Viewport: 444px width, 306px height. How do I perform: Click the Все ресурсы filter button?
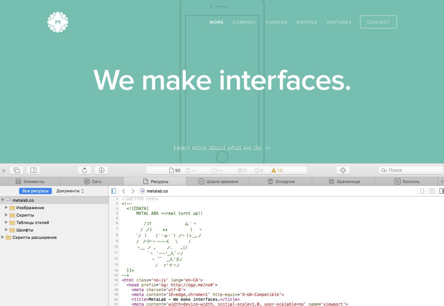pos(35,191)
